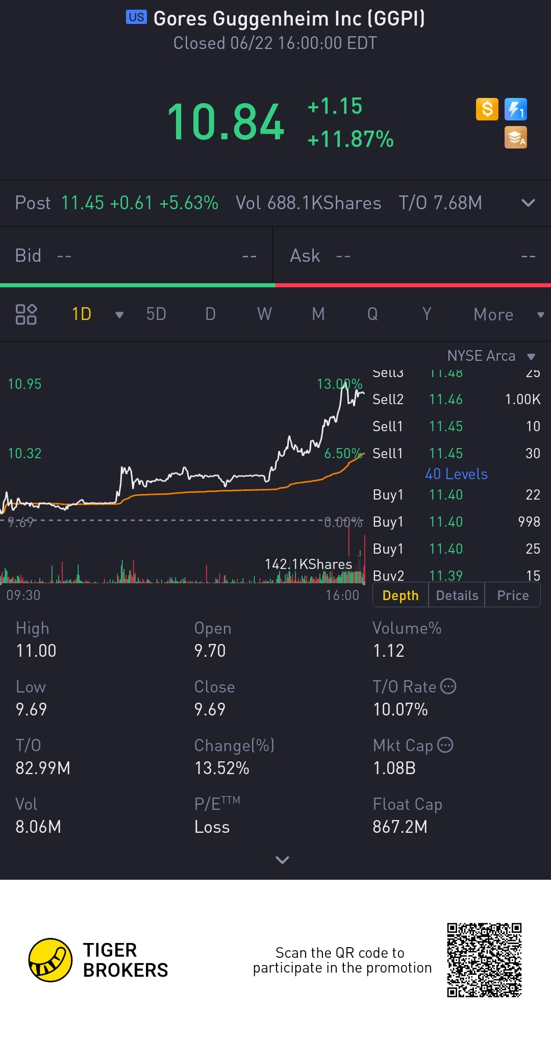
Task: Select the W weekly chart tab
Action: click(x=264, y=314)
